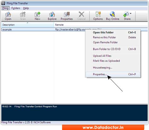Viewport: 149px width, 130px height.
Task: Click the Explore toolbar icon
Action: (x=52, y=16)
